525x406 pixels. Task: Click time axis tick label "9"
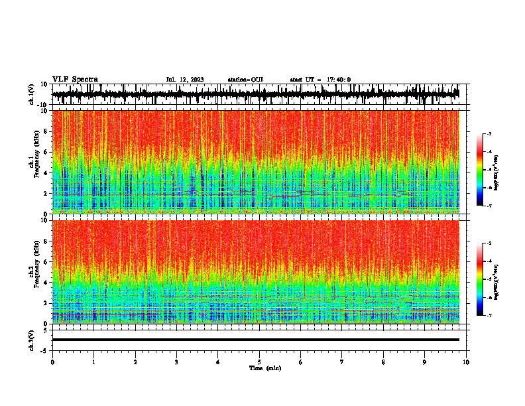tap(424, 362)
